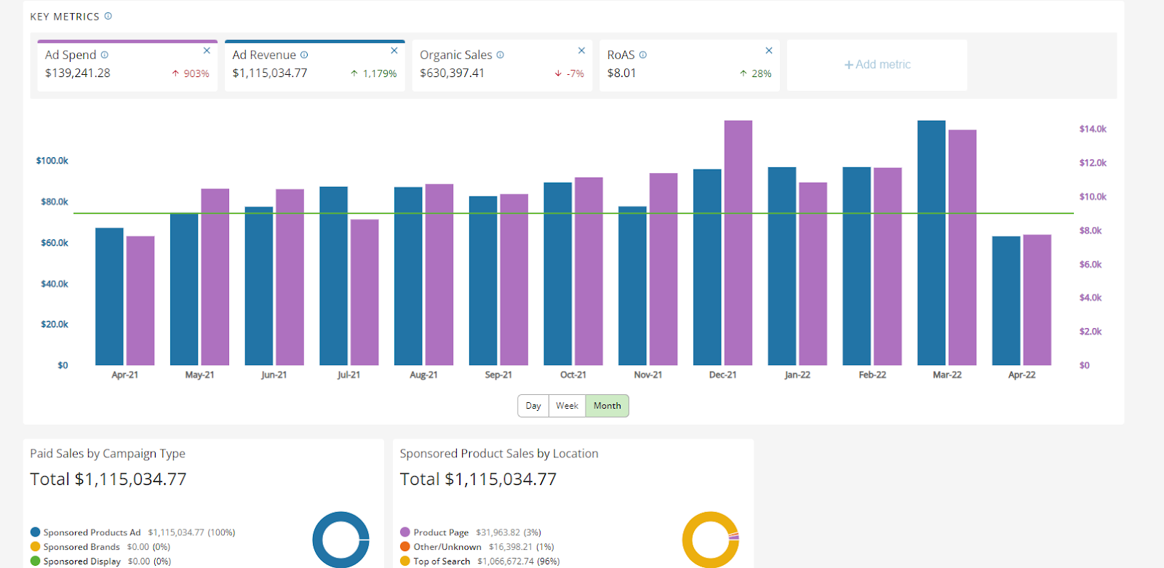Click the Sponsored Product Sales by Location heading
Image resolution: width=1164 pixels, height=568 pixels.
click(499, 454)
